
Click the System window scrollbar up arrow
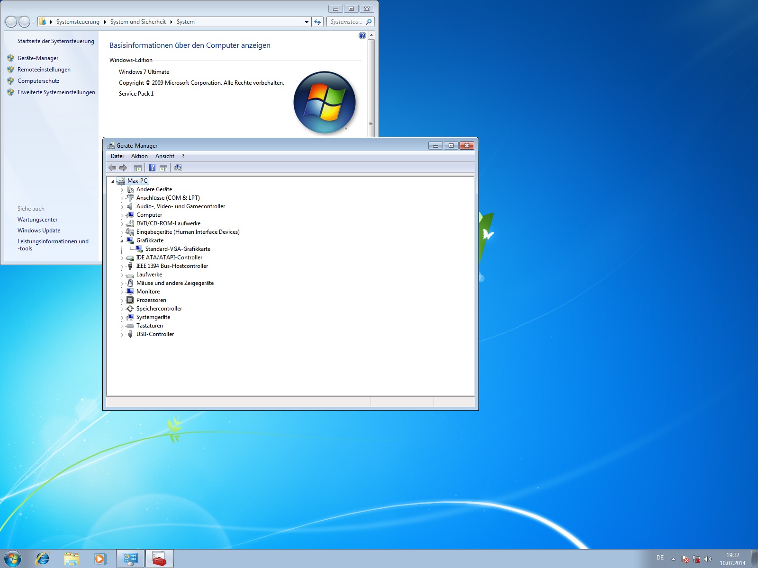[371, 35]
